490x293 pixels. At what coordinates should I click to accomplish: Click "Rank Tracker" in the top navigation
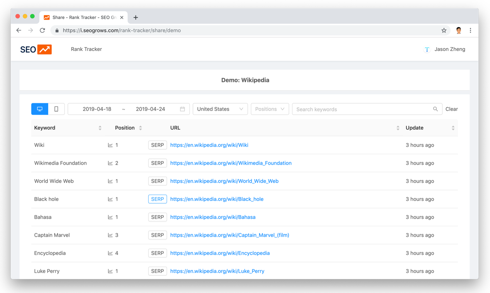pyautogui.click(x=86, y=49)
